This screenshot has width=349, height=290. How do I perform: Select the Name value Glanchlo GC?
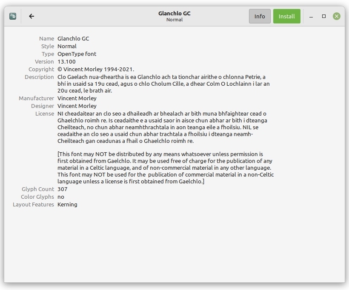pos(73,38)
